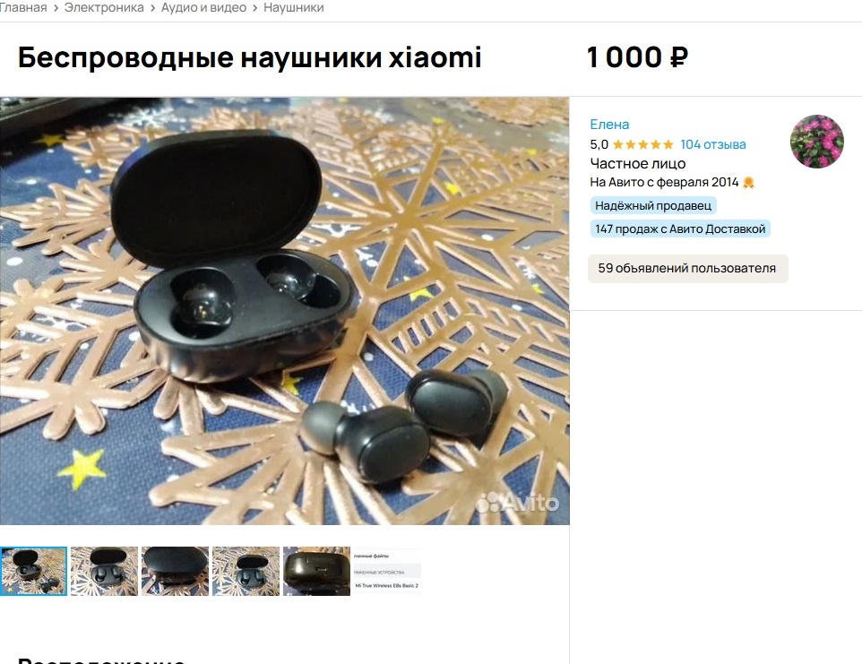
Task: Select the second thumbnail with open case
Action: click(x=105, y=571)
